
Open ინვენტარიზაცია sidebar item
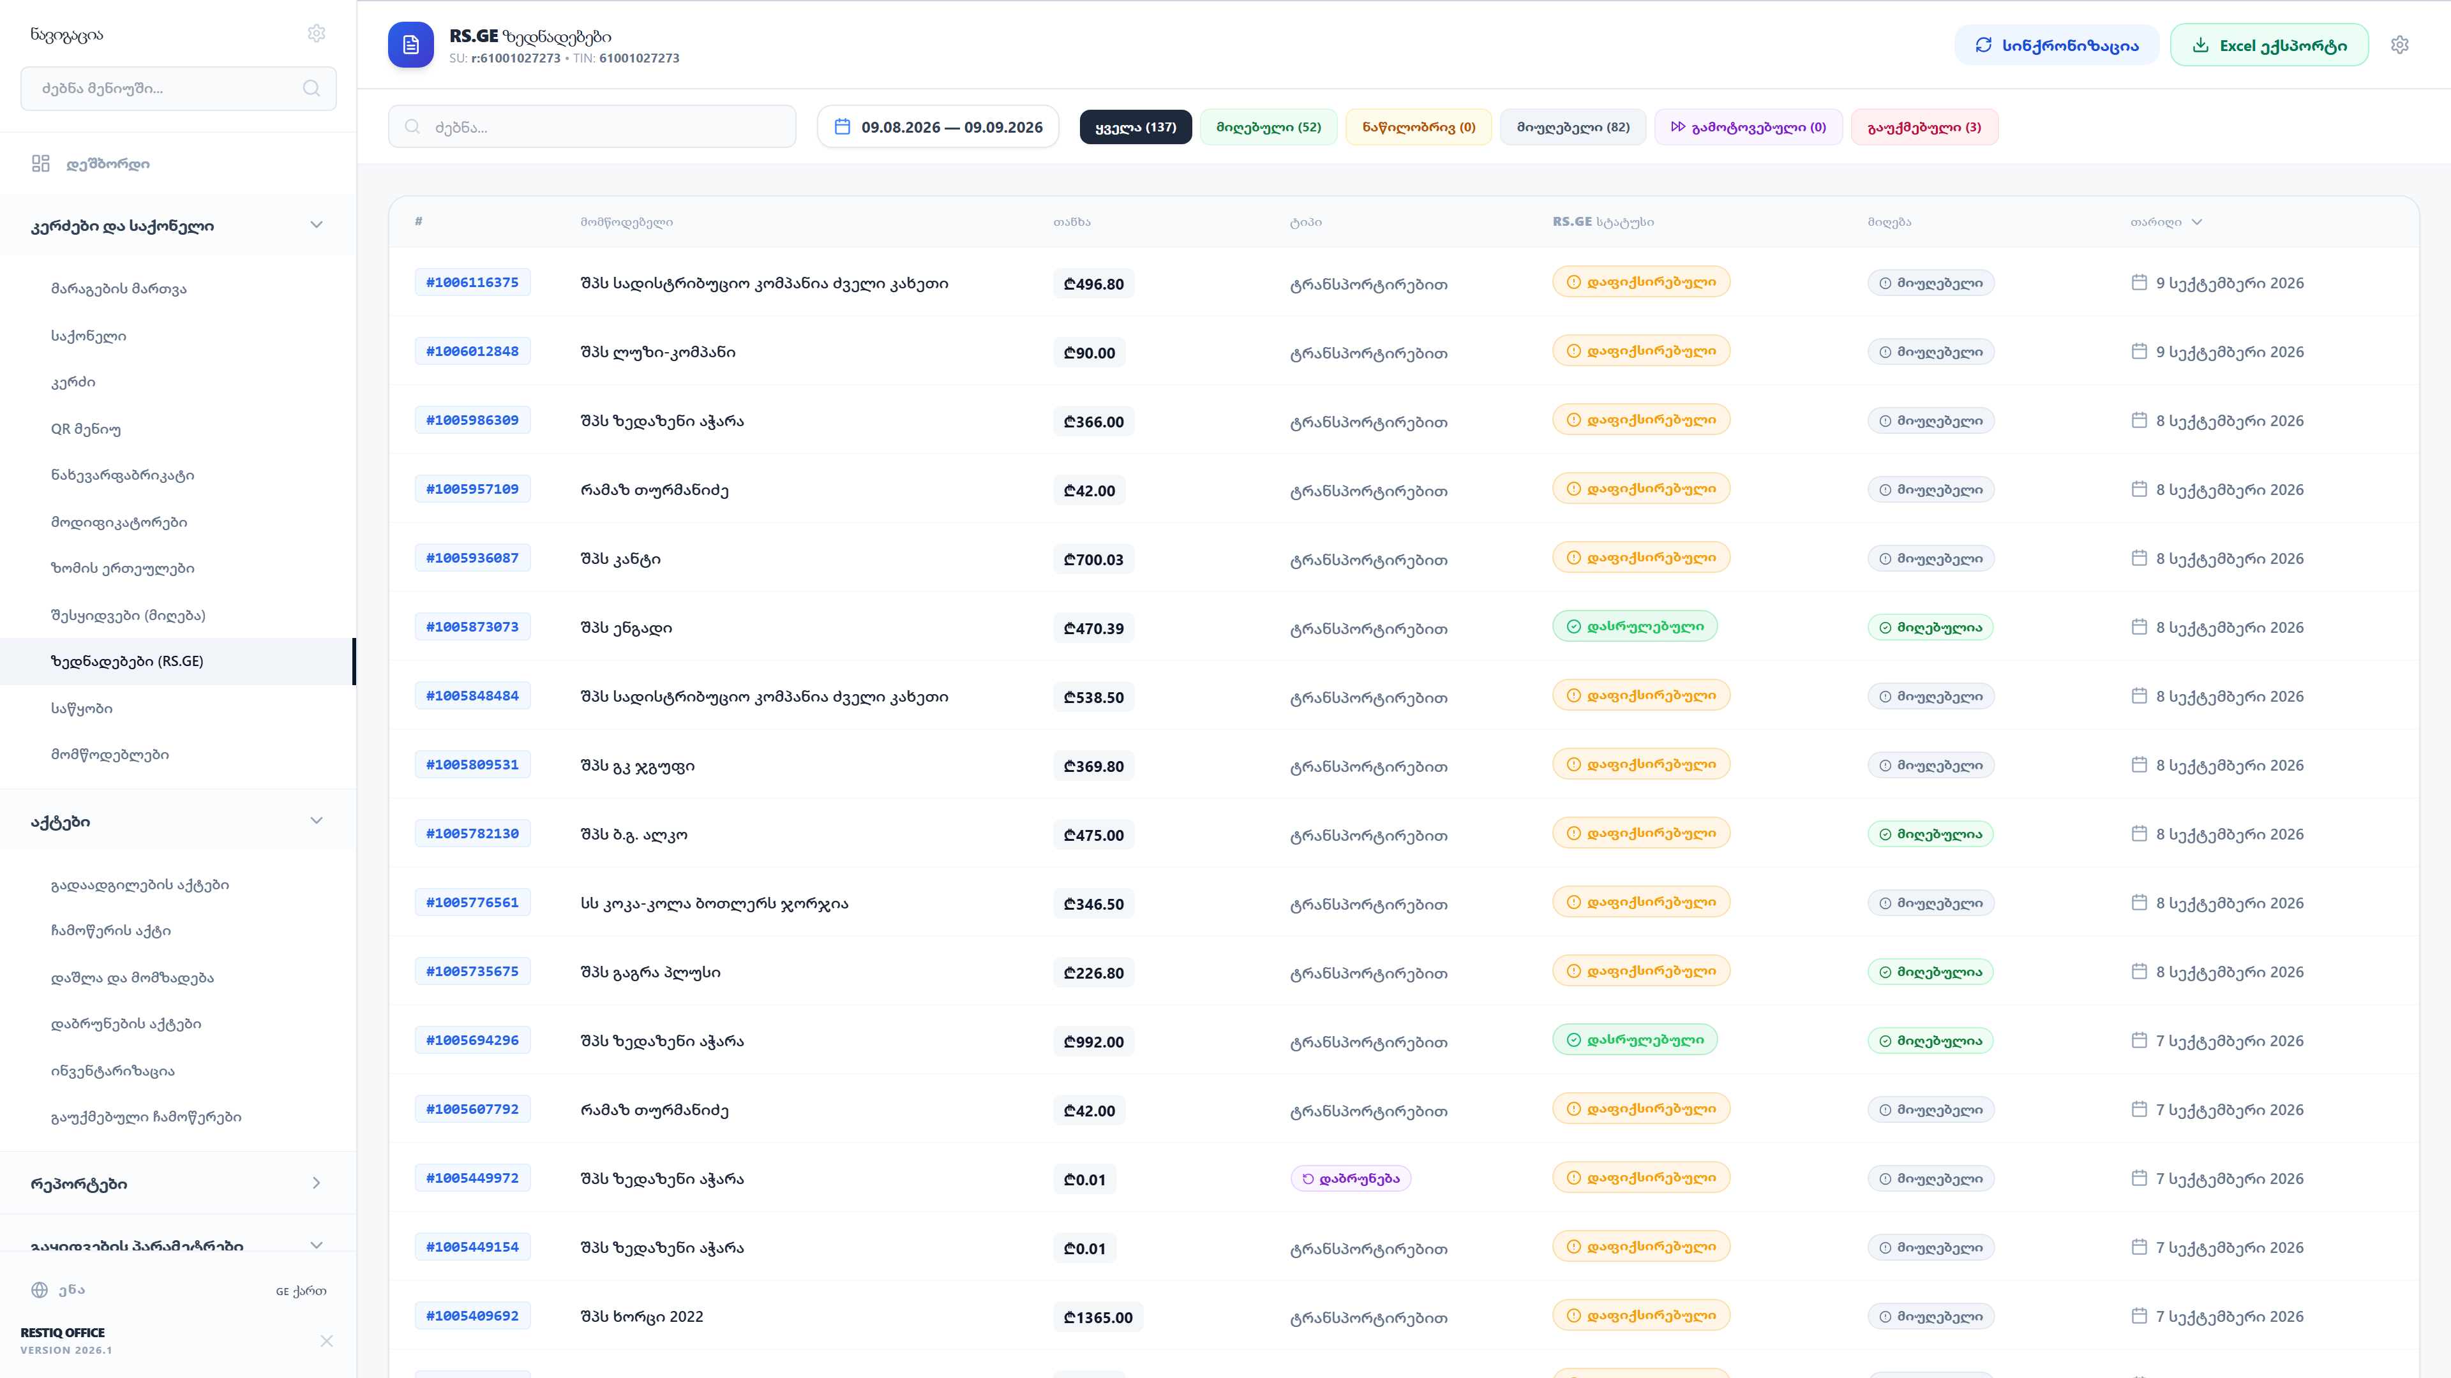pyautogui.click(x=112, y=1071)
